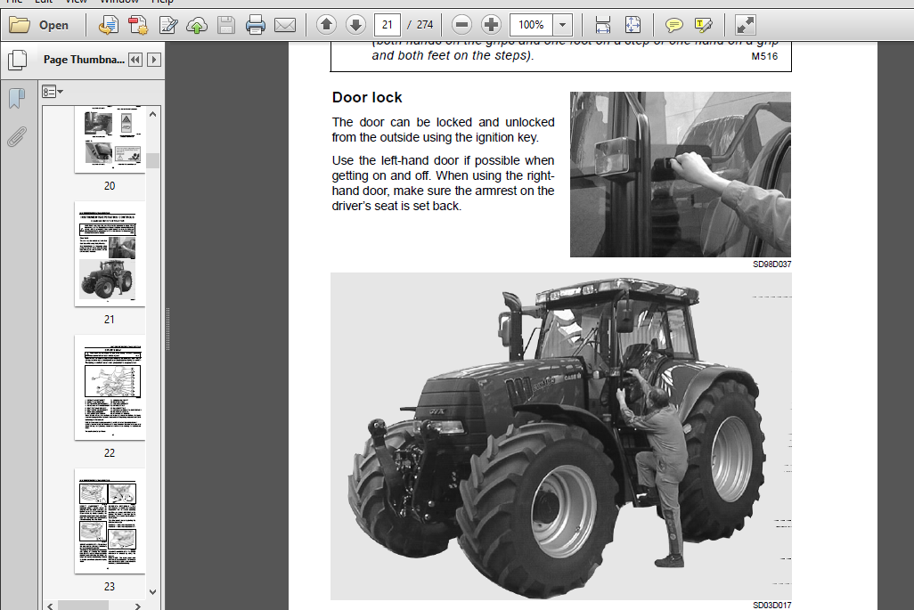
Task: Click the email envelope icon
Action: pos(285,25)
